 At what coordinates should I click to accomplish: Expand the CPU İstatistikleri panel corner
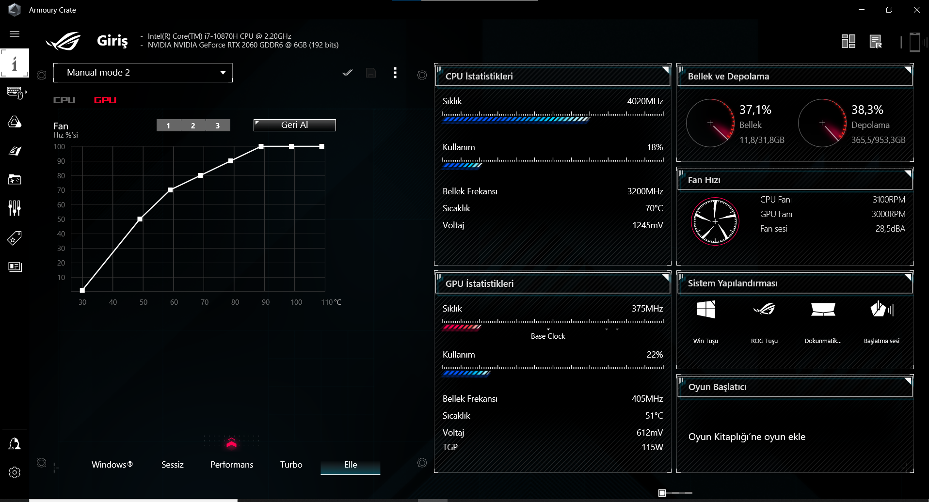point(666,70)
